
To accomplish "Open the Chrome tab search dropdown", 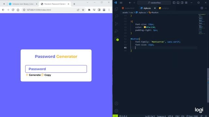I will [88, 2].
